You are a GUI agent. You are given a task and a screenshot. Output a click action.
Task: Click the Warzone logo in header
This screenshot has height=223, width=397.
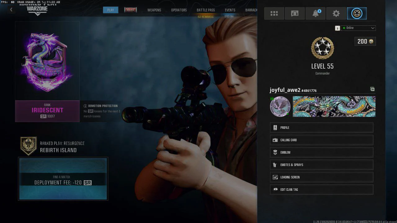click(x=37, y=9)
